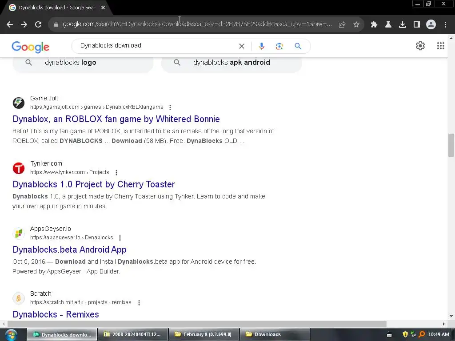Image resolution: width=455 pixels, height=341 pixels.
Task: Clear the search box with X
Action: click(x=241, y=46)
